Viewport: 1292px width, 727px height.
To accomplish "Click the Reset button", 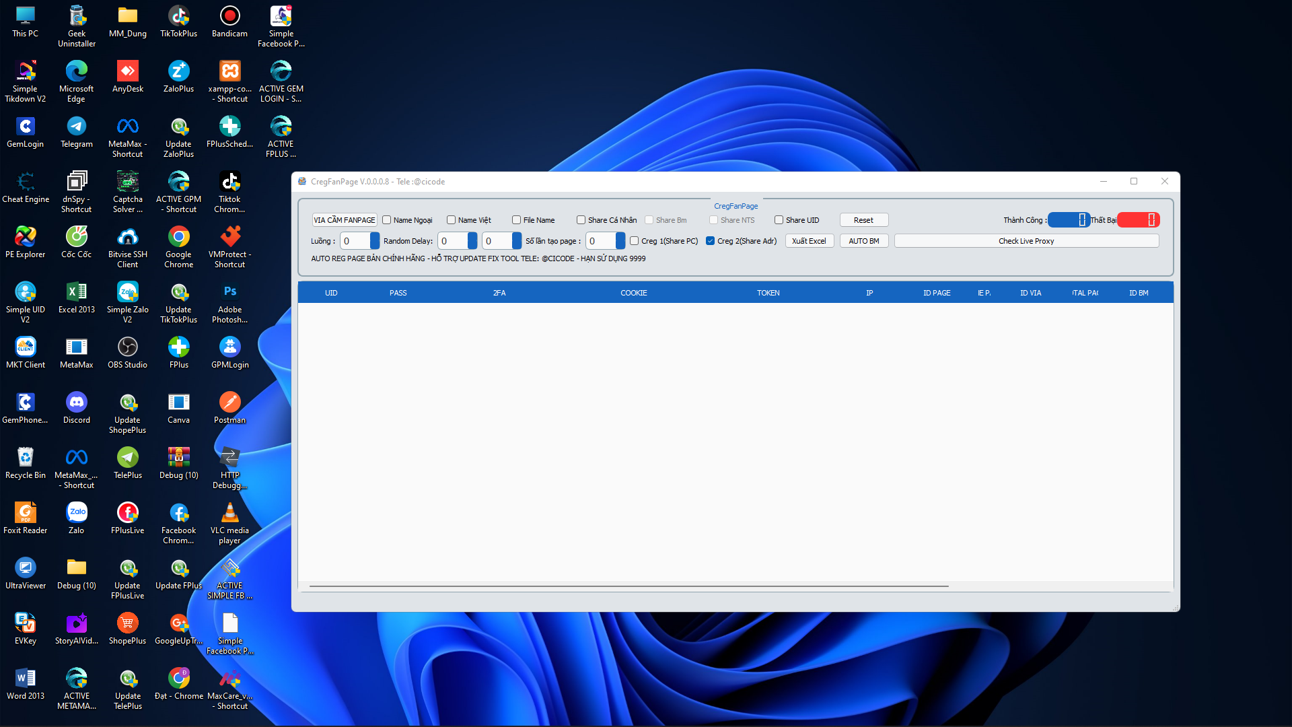I will point(864,220).
